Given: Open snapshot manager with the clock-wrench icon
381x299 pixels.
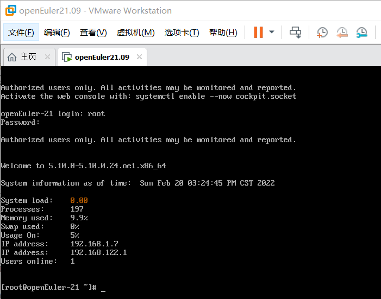Looking at the screenshot, I should [361, 32].
